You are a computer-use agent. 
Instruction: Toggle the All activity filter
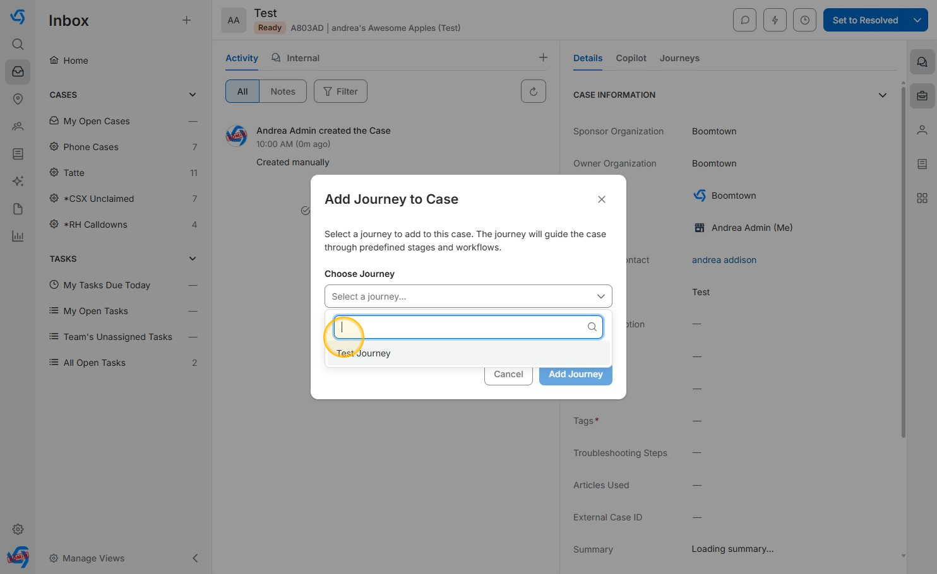pos(242,91)
